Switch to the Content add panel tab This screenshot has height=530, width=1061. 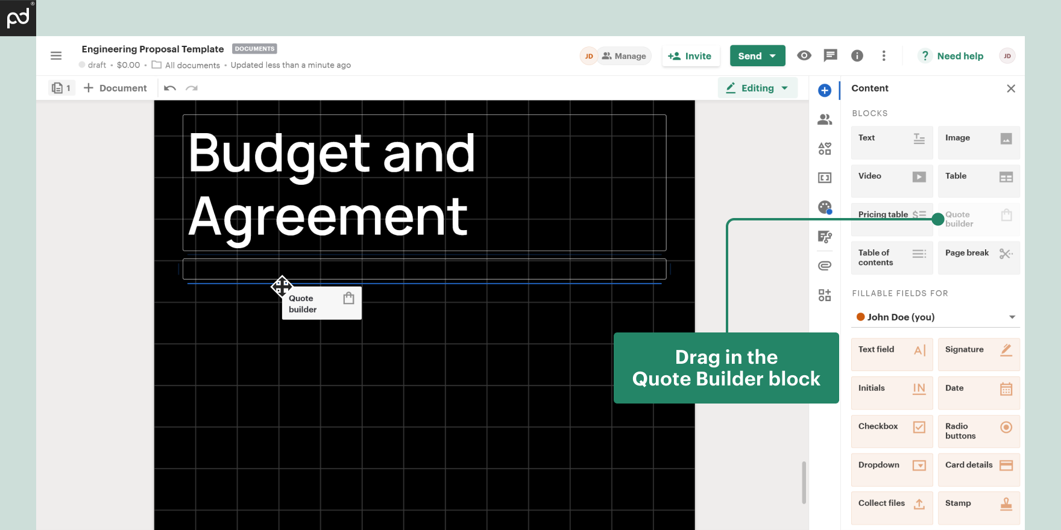click(x=825, y=90)
